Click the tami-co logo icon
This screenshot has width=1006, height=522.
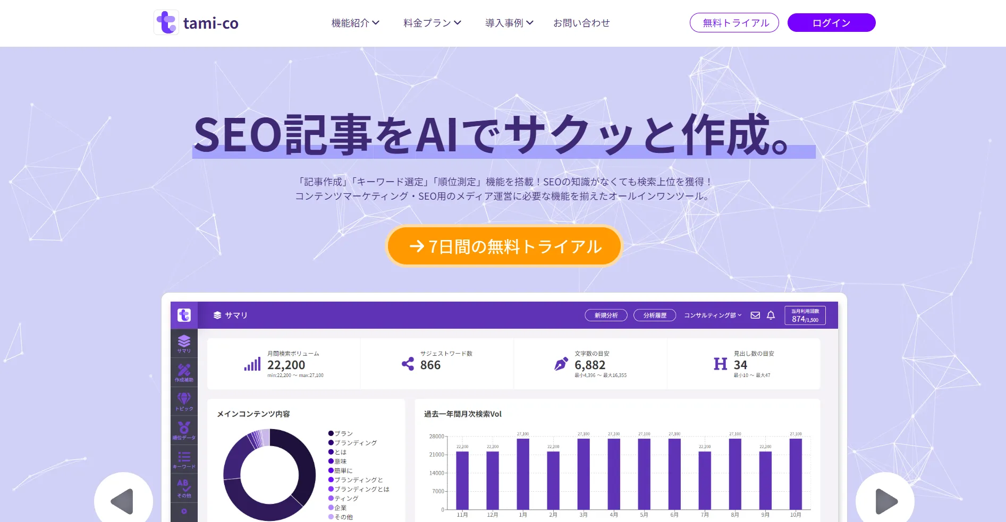(x=166, y=23)
